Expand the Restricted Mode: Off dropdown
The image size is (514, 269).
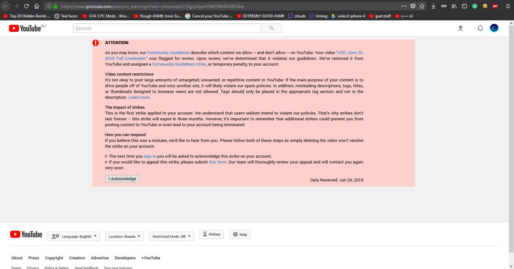[171, 236]
